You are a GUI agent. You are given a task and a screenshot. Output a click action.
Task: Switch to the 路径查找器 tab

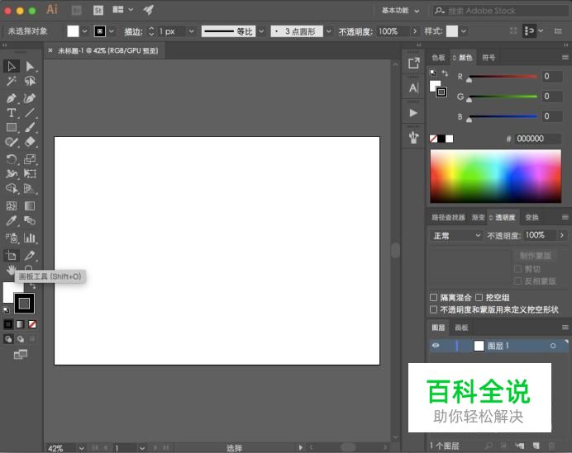(447, 218)
